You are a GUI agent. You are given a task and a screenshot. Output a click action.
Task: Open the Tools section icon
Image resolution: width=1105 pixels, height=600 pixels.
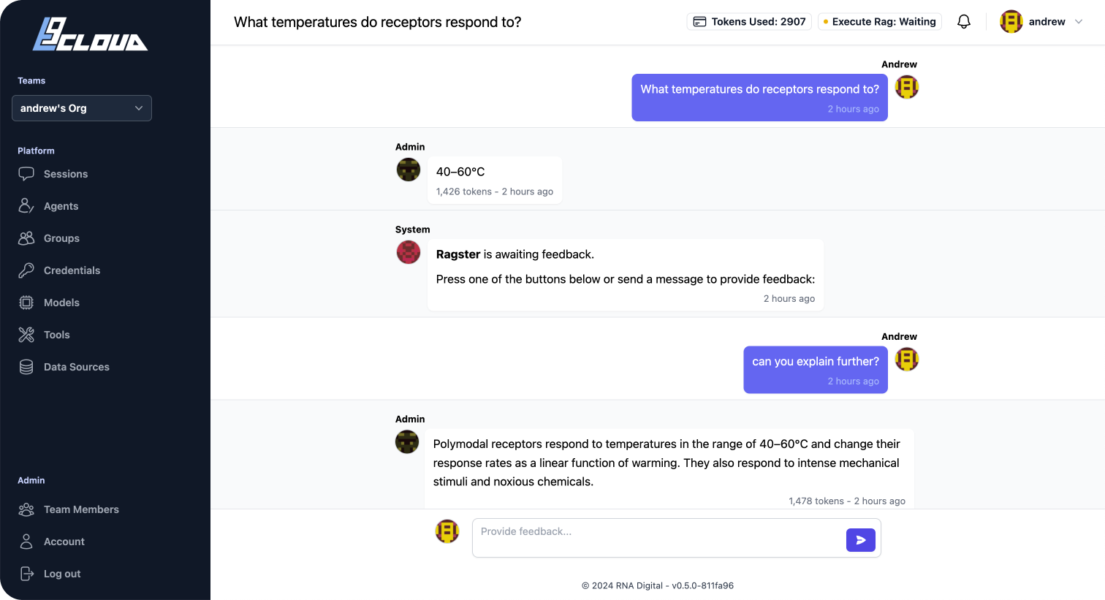[26, 335]
